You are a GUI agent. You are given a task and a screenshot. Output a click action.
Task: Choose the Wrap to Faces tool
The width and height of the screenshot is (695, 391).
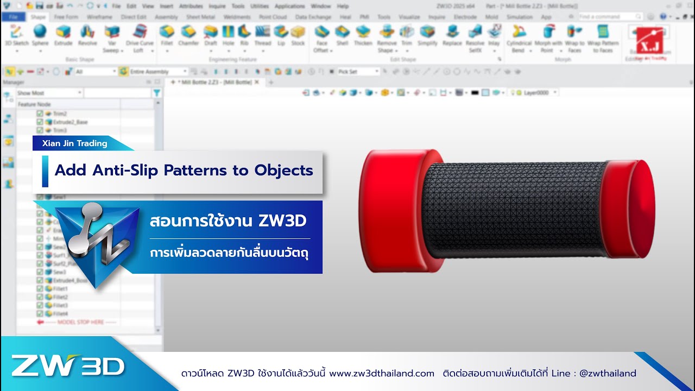click(574, 39)
